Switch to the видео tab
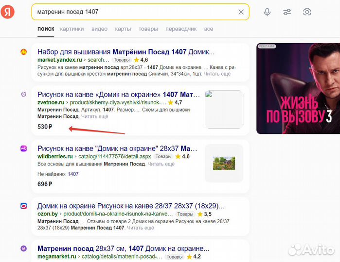340x262 pixels. pos(99,29)
